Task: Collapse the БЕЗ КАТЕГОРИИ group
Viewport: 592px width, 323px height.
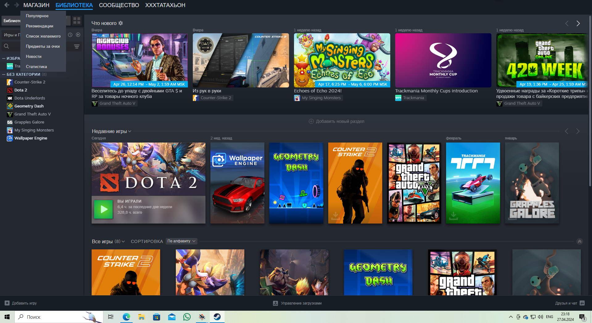Action: tap(4, 74)
